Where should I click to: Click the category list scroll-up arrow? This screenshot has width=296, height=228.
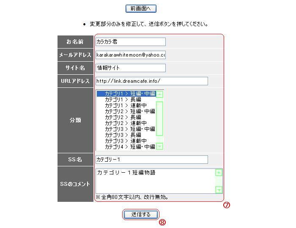pos(160,94)
